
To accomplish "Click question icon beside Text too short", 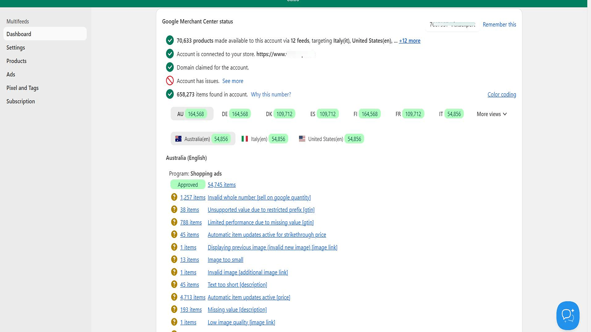I will pos(174,284).
